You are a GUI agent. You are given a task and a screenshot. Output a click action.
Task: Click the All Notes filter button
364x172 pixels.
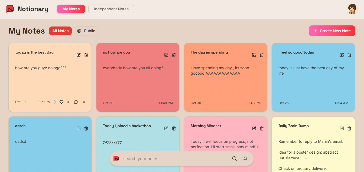coord(60,31)
